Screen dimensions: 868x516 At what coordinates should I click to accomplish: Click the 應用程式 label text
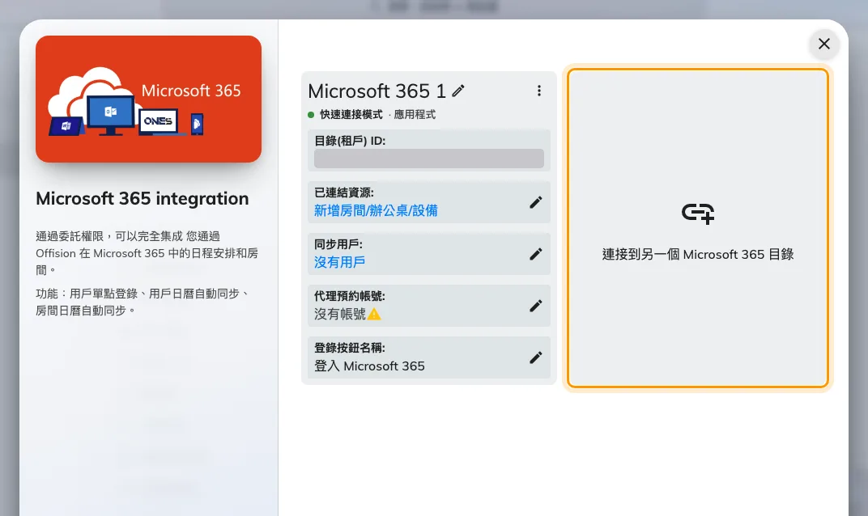[x=415, y=115]
